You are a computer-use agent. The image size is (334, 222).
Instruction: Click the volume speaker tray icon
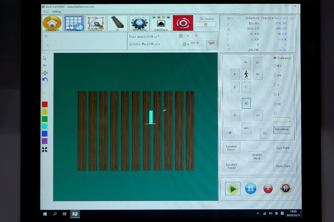point(271,214)
